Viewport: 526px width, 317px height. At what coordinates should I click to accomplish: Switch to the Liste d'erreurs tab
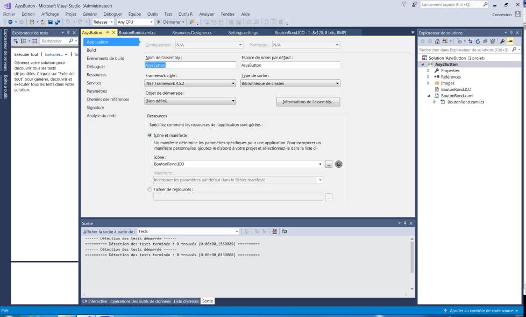point(186,301)
